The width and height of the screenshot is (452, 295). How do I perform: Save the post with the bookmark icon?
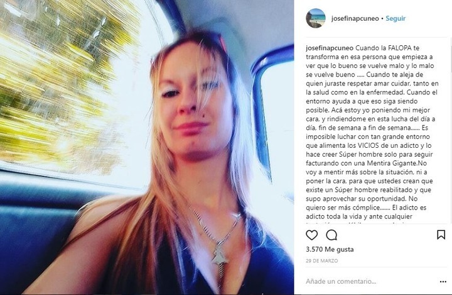pos(441,235)
